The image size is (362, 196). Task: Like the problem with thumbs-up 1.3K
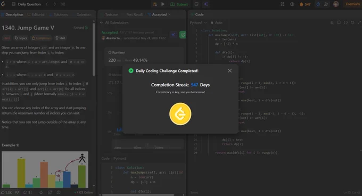[6, 192]
